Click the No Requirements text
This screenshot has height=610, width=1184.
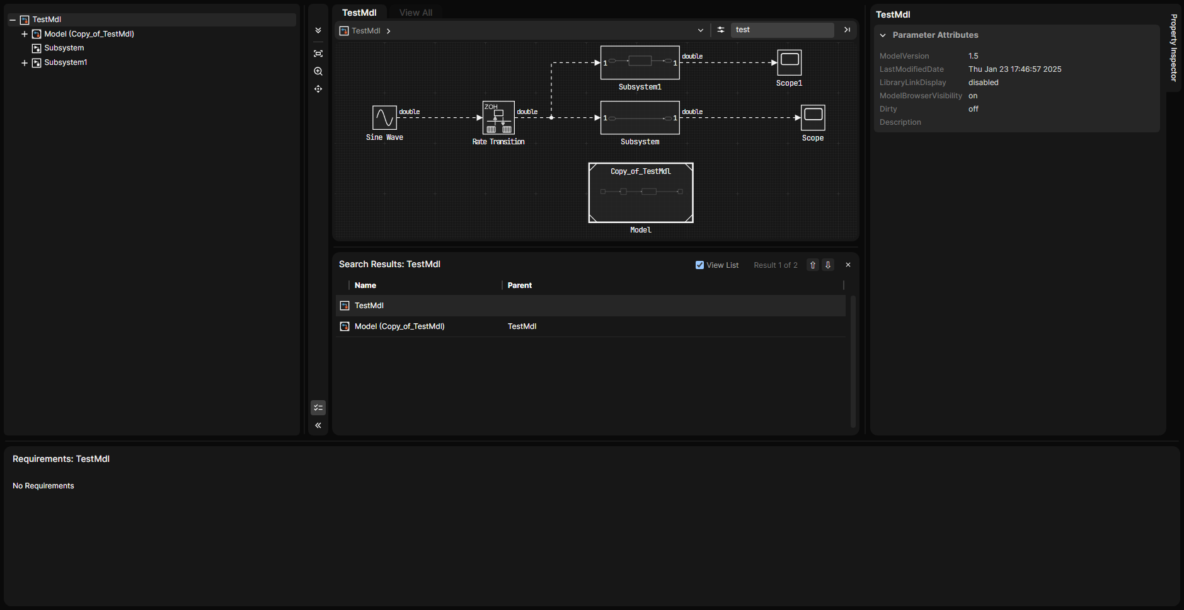pos(43,486)
